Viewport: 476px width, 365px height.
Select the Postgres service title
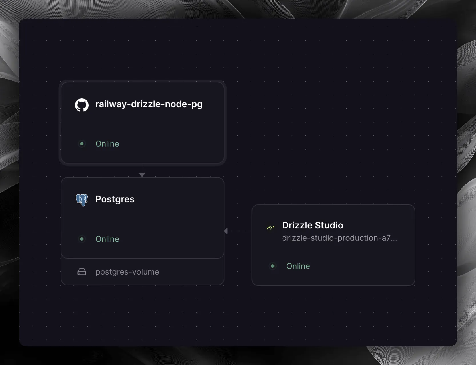pos(115,199)
